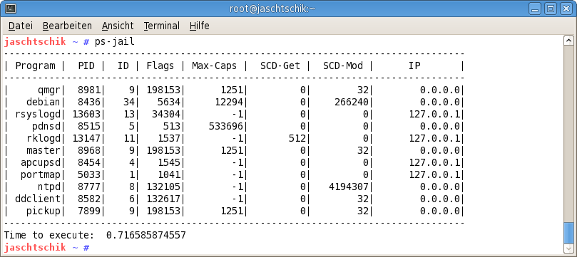Click Flags value '34304'

[166, 115]
